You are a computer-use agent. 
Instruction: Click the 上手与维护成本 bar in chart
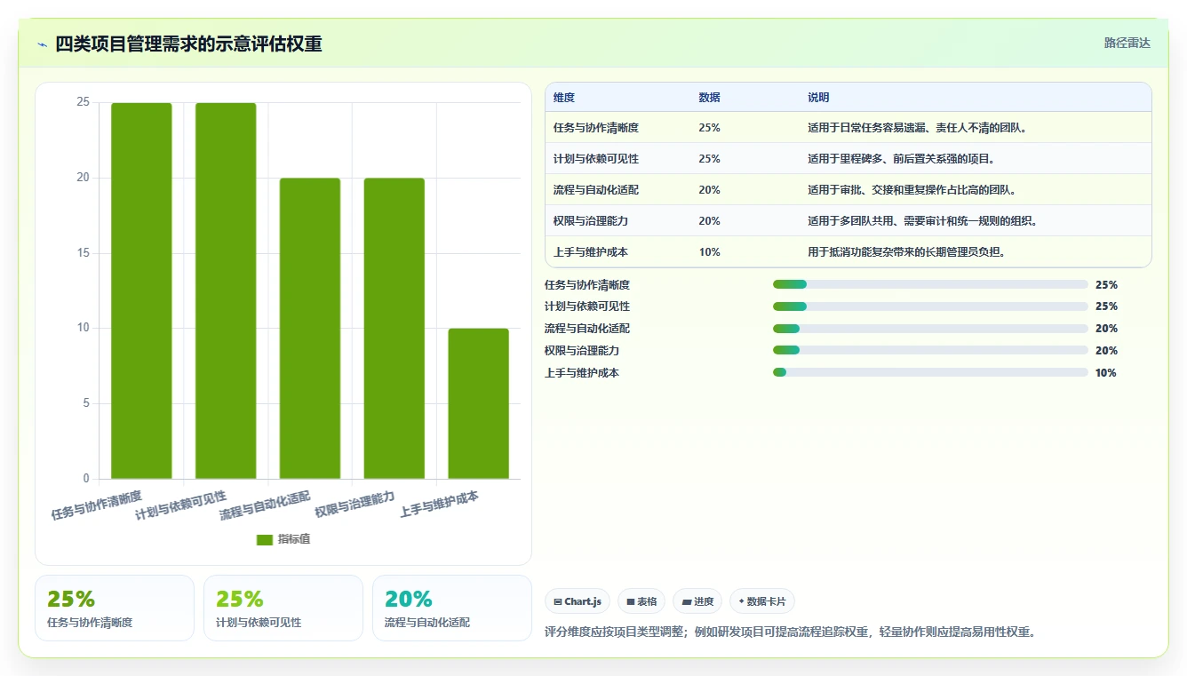(x=478, y=403)
